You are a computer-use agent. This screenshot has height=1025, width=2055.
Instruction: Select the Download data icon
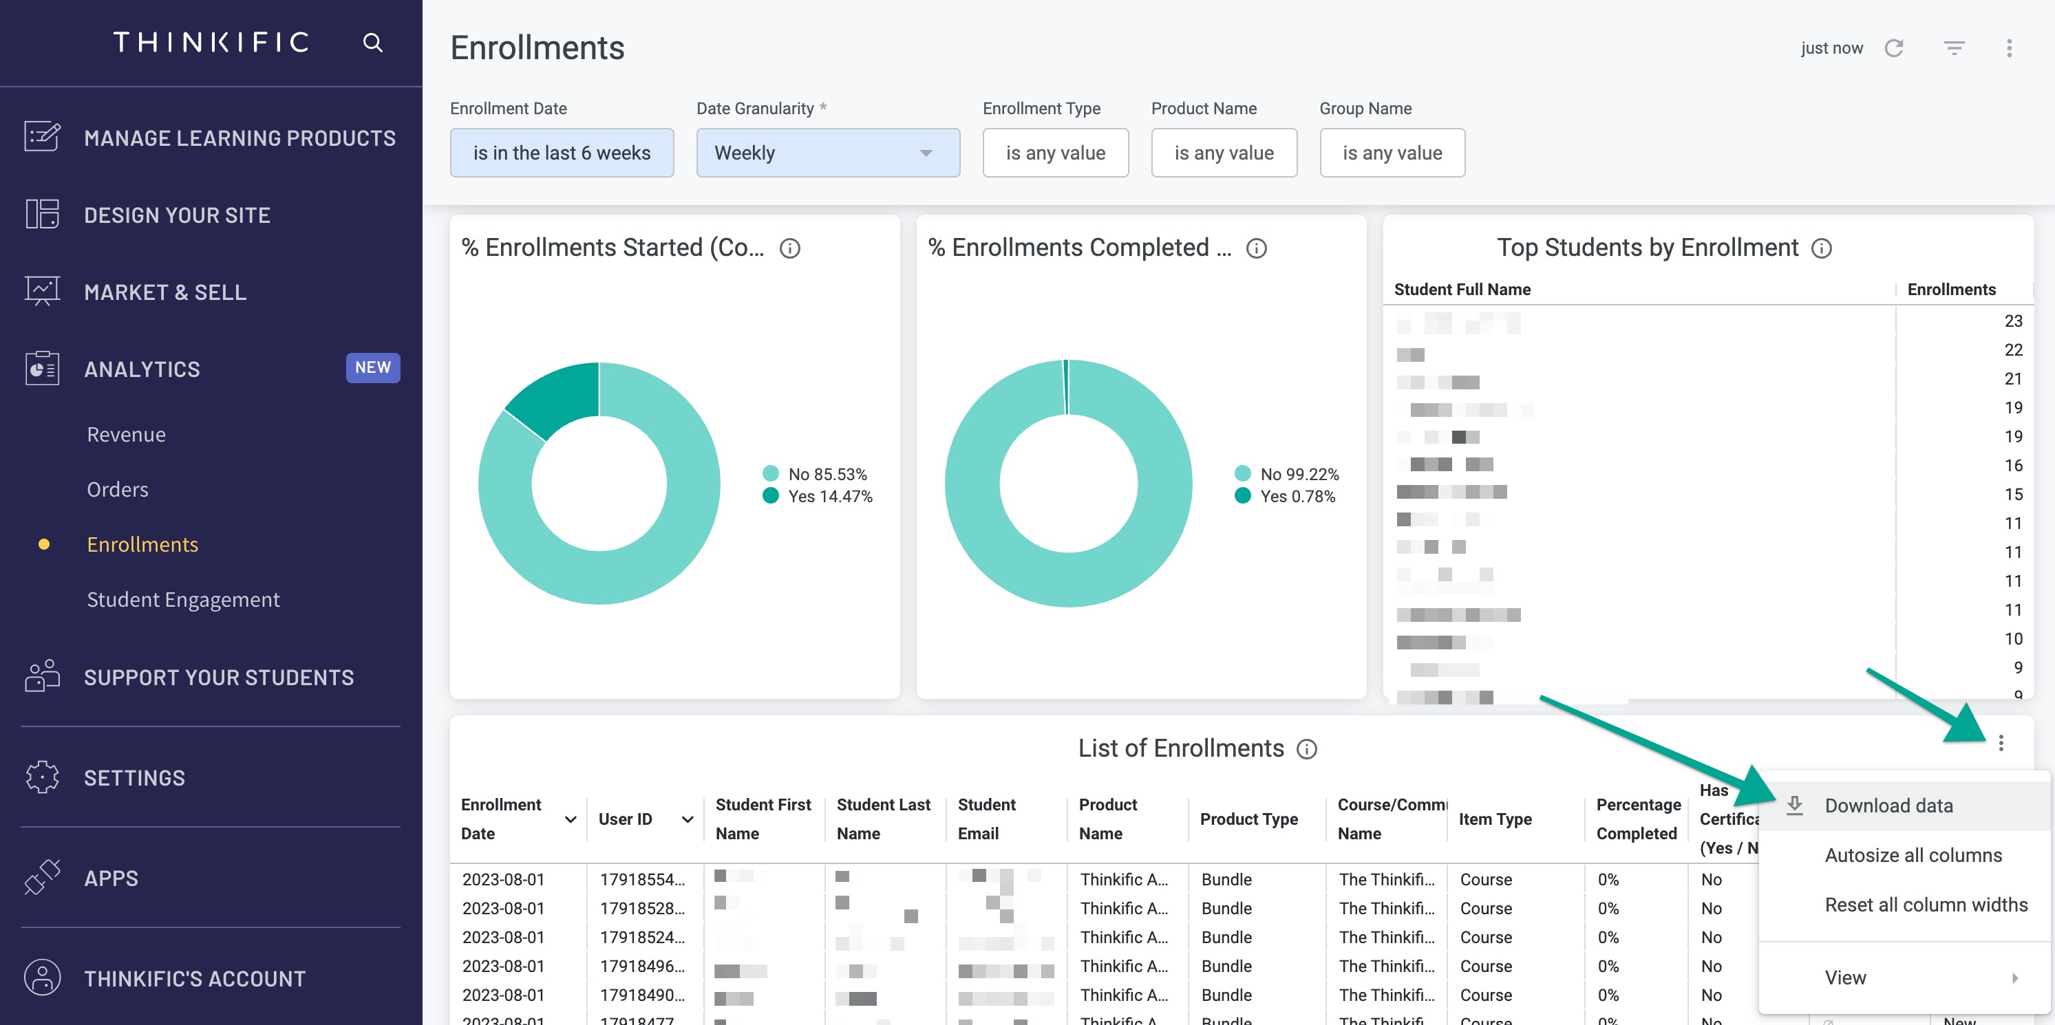click(1796, 806)
